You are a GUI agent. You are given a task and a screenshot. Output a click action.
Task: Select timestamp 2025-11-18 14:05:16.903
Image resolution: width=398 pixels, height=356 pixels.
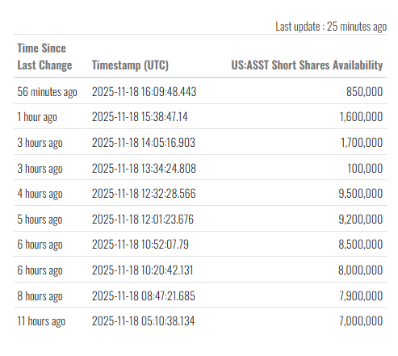point(144,142)
